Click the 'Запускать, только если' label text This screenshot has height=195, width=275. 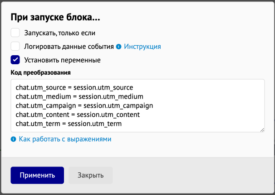(59, 33)
